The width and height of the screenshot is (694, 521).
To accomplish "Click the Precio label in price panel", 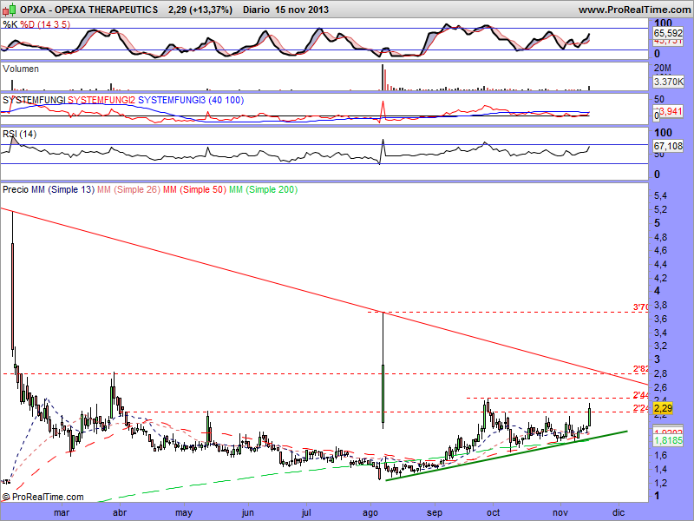I will (16, 189).
